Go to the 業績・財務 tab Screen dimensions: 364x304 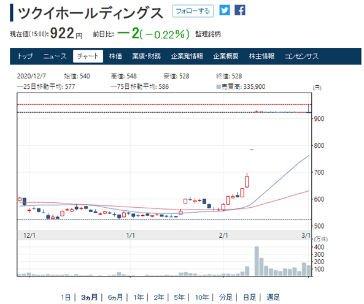147,56
